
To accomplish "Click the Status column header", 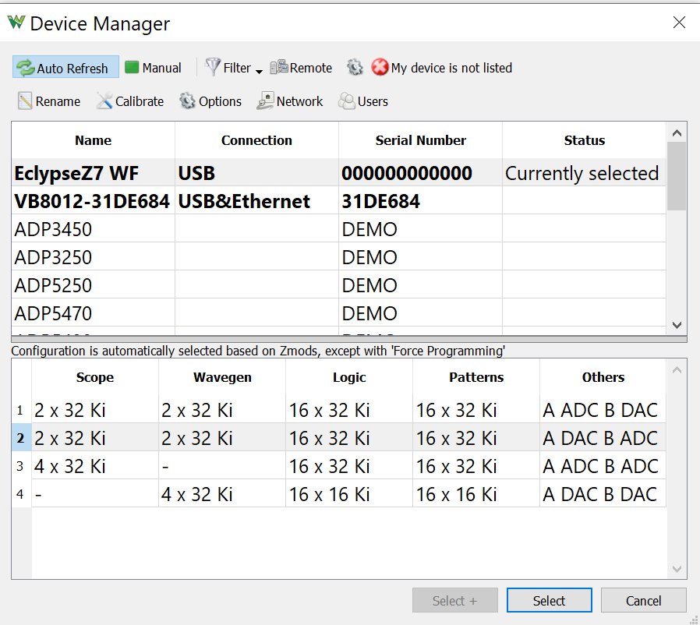I will 584,140.
